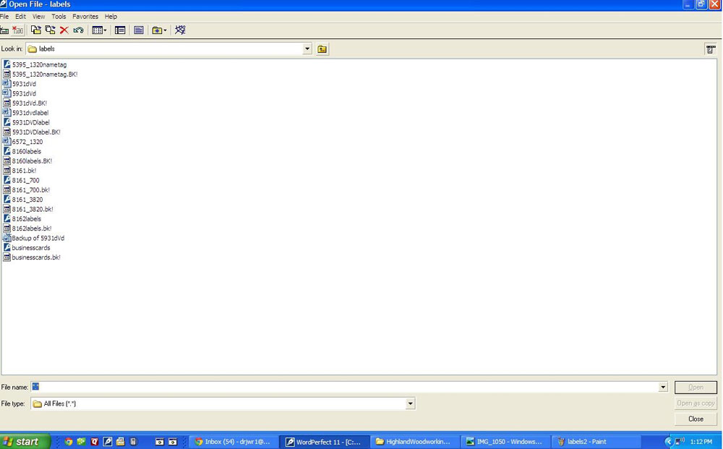
Task: Expand the File name history dropdown
Action: (x=663, y=388)
